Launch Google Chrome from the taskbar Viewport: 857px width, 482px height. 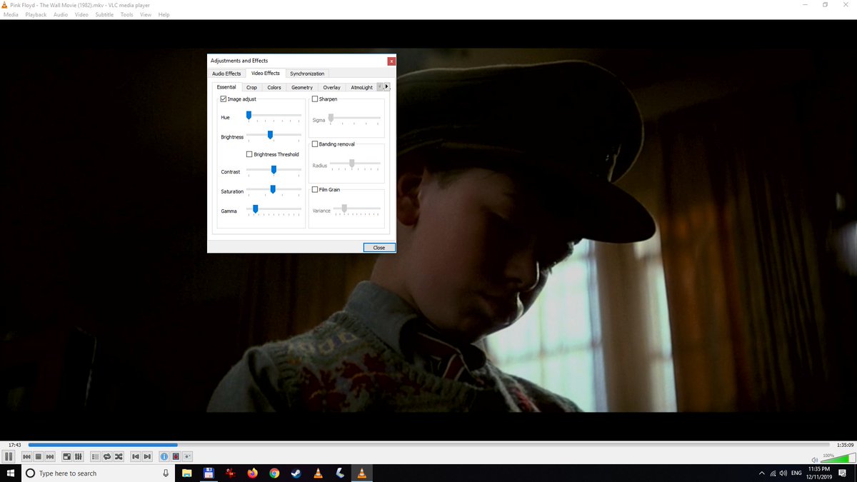point(274,473)
